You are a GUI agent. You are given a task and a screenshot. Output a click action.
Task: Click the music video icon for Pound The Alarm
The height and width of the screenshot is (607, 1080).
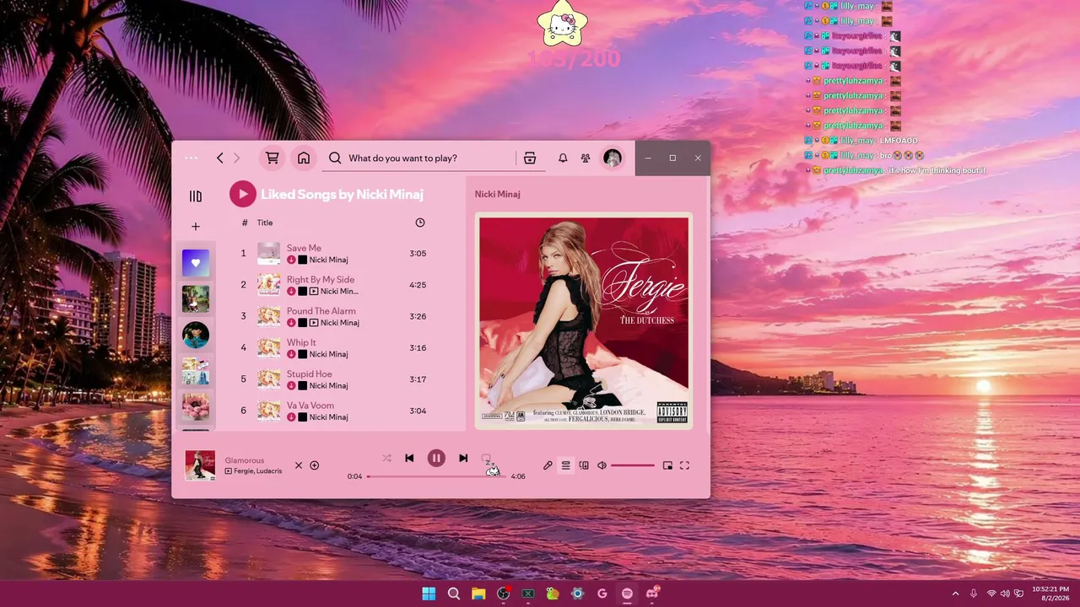coord(314,323)
